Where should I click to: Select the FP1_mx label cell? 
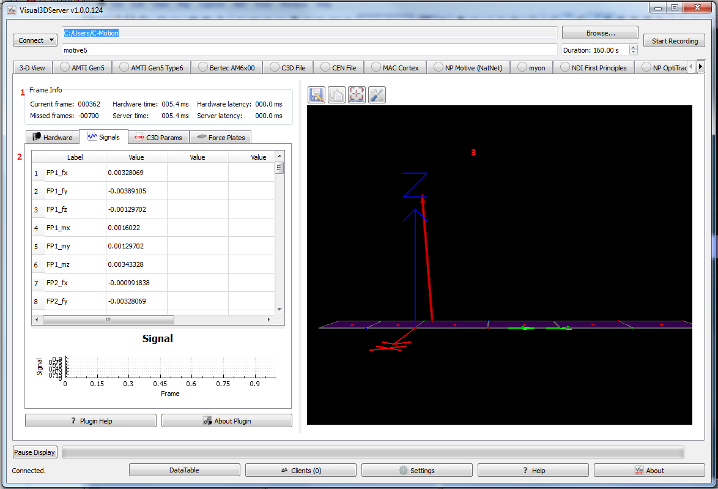pyautogui.click(x=76, y=228)
